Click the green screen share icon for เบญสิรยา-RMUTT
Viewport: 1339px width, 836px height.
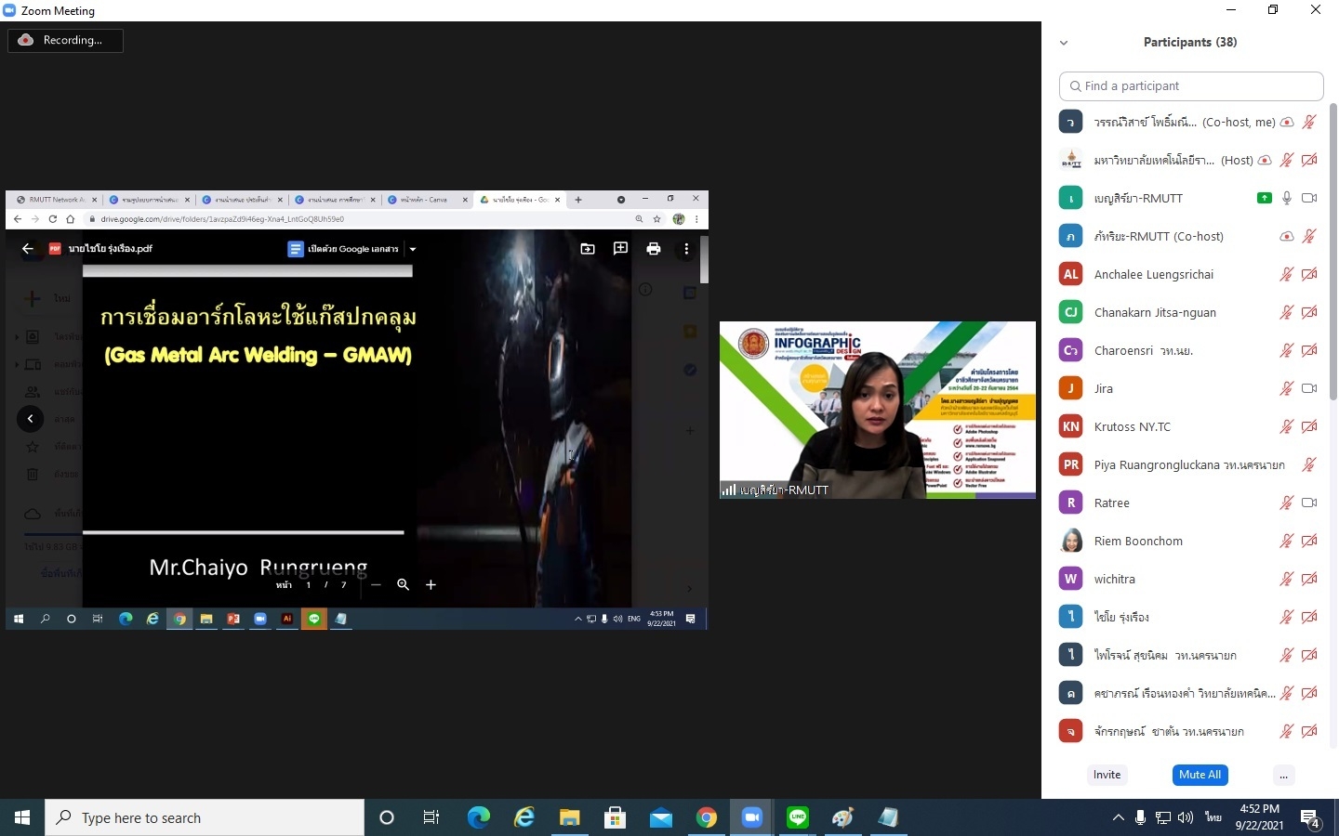[x=1264, y=198]
